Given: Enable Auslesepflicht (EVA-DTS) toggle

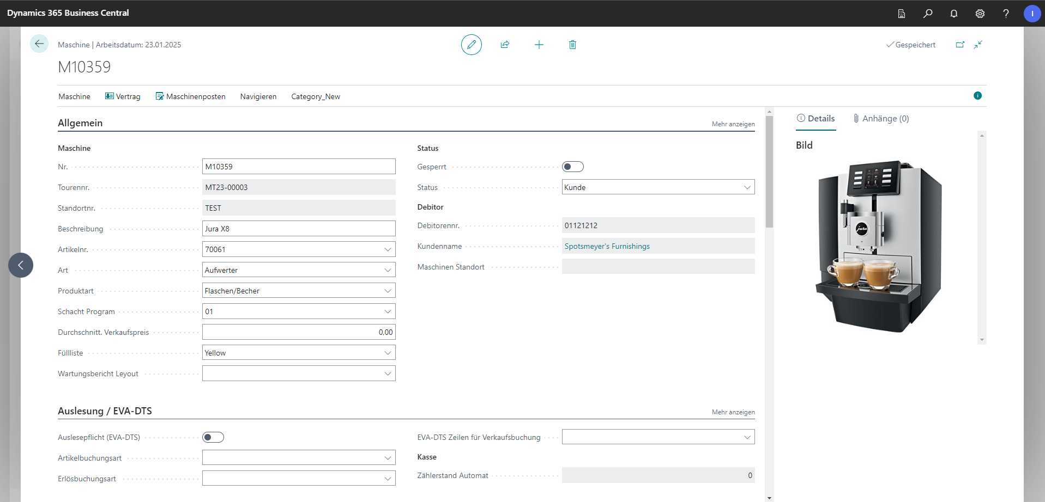Looking at the screenshot, I should pos(213,437).
